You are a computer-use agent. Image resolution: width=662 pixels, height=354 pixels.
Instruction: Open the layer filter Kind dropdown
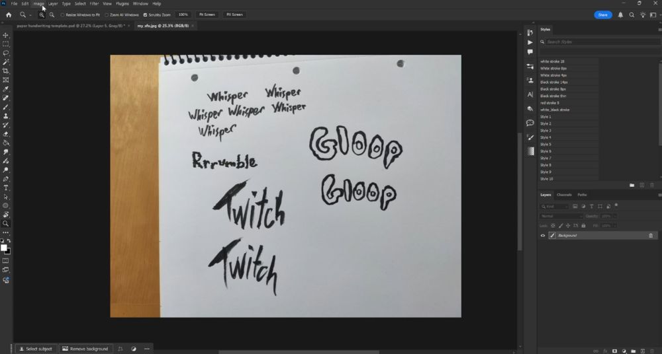pos(554,207)
